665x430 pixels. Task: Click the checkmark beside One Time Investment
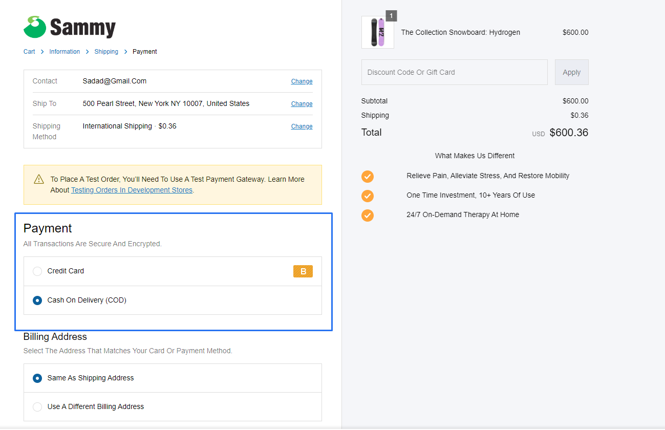367,196
